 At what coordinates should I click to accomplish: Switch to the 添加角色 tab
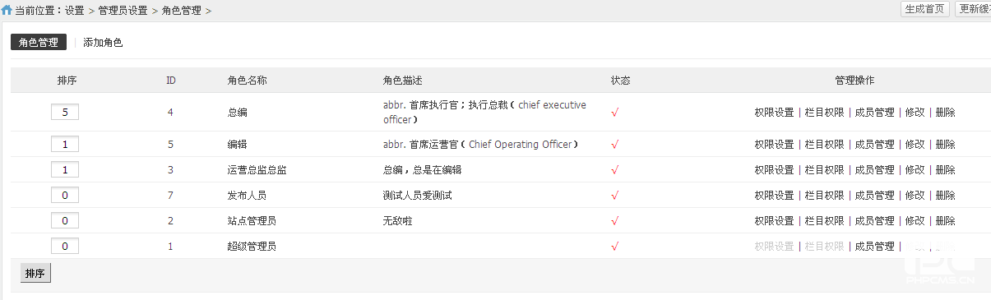tap(103, 42)
